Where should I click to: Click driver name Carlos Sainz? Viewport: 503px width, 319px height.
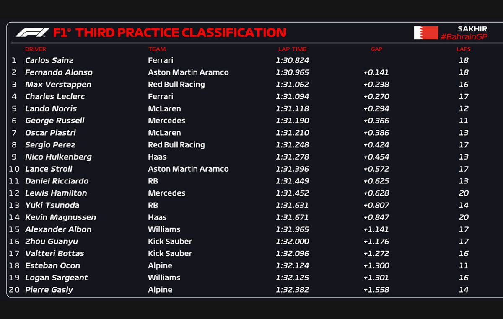(x=49, y=60)
